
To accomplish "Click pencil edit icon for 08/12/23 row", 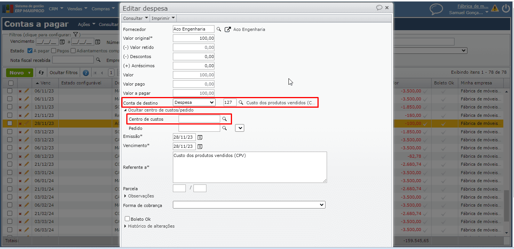I will coord(26,156).
